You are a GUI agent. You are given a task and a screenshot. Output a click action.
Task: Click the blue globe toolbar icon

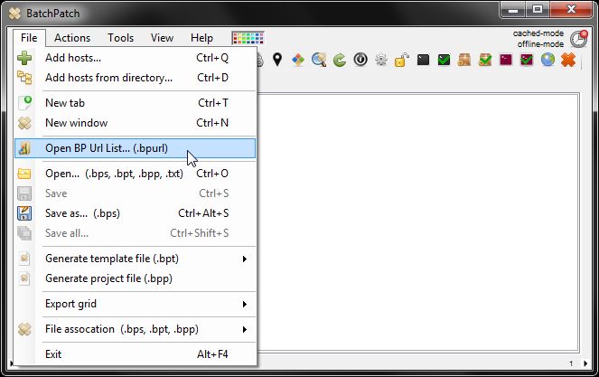(x=548, y=60)
